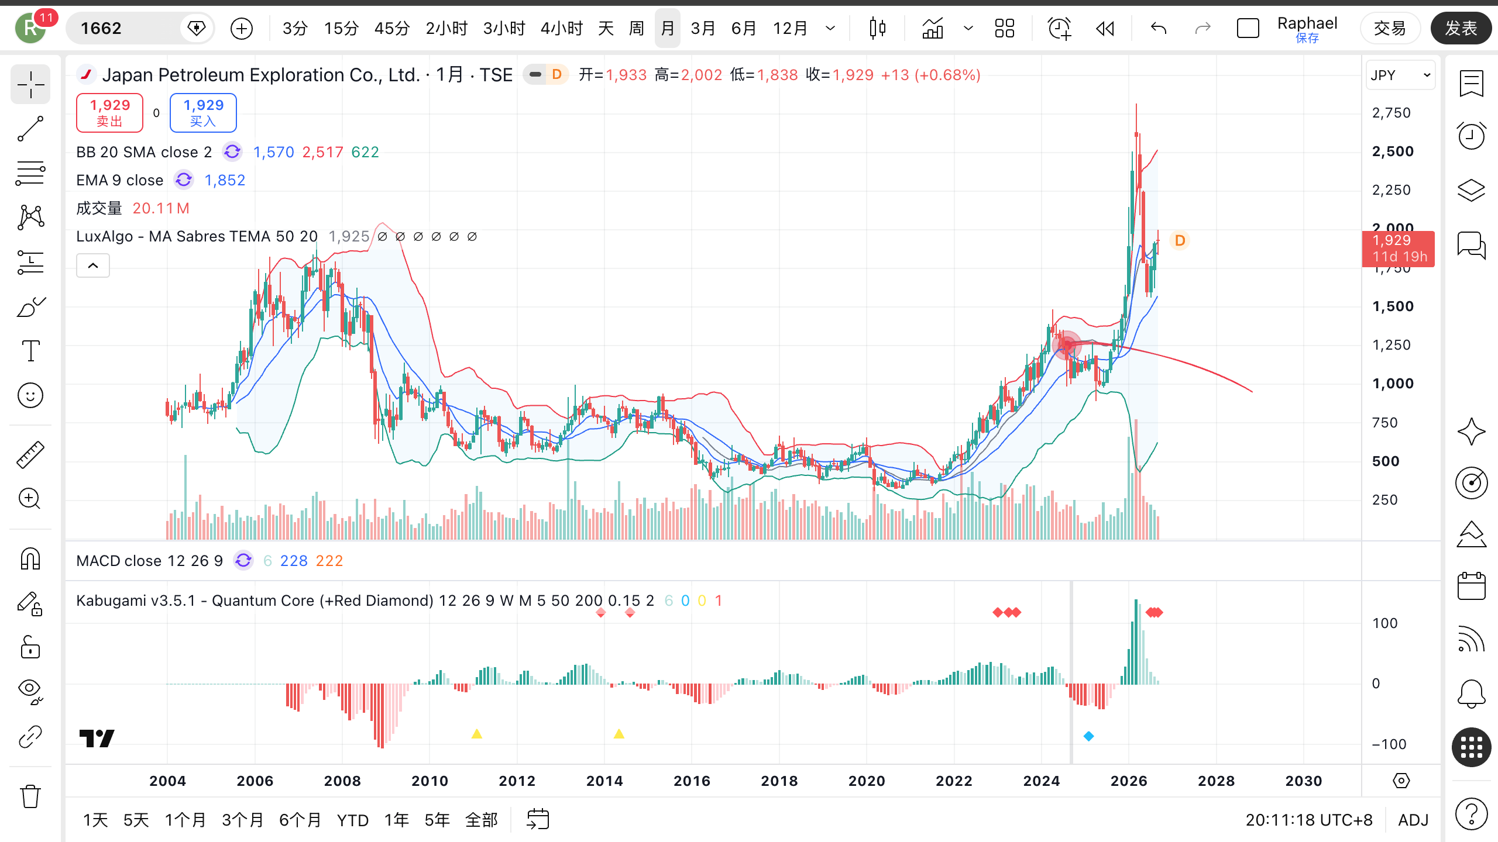Collapse the indicator legend chevron
1498x842 pixels.
93,266
